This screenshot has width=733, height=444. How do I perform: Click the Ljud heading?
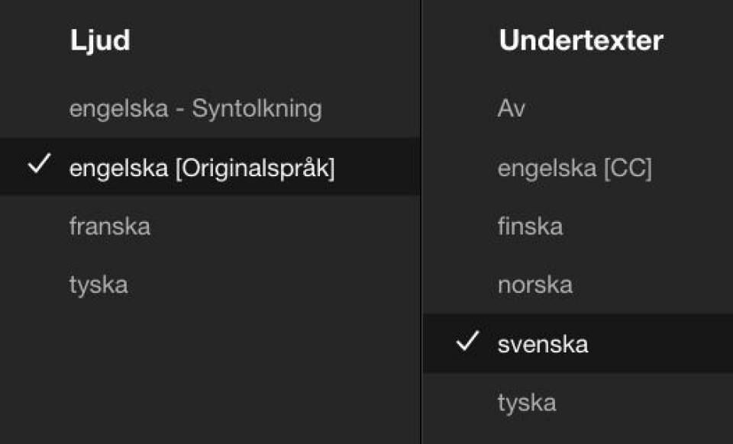pos(99,40)
